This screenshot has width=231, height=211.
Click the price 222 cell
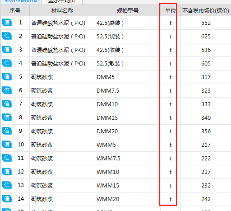coord(206,159)
